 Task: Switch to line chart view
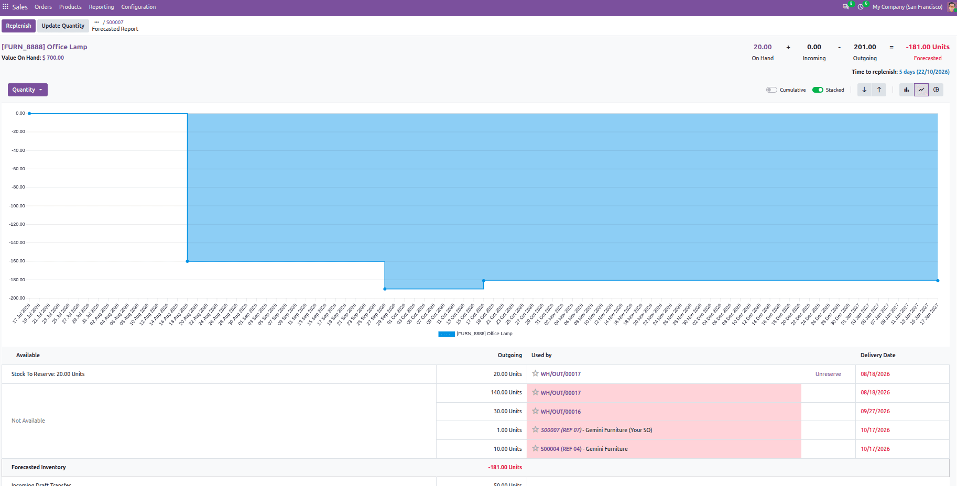[x=921, y=90]
